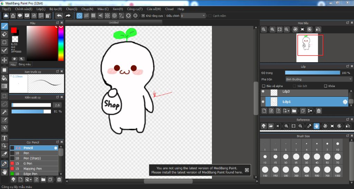Select the Mapping Pen brush
The height and width of the screenshot is (189, 354).
point(34,169)
